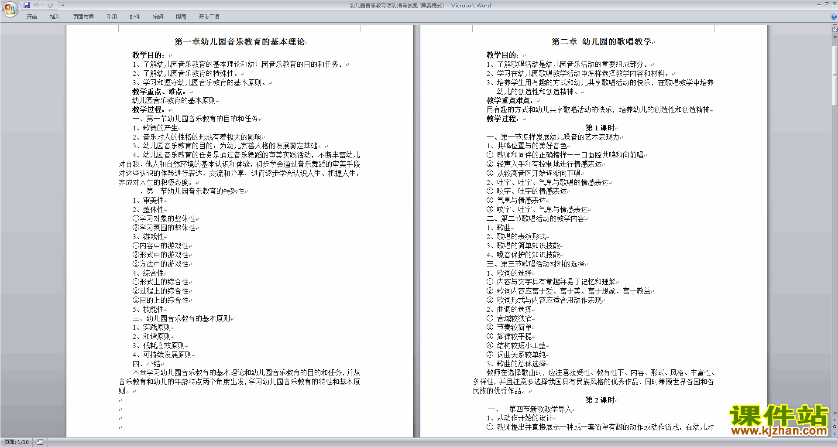Image resolution: width=838 pixels, height=447 pixels.
Task: Click the line ③方法中的游戏性
Action: pyautogui.click(x=161, y=264)
